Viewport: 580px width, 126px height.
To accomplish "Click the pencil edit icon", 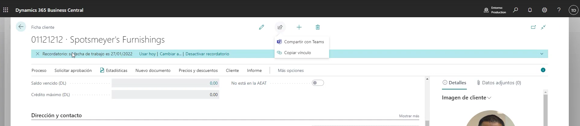I will [261, 27].
